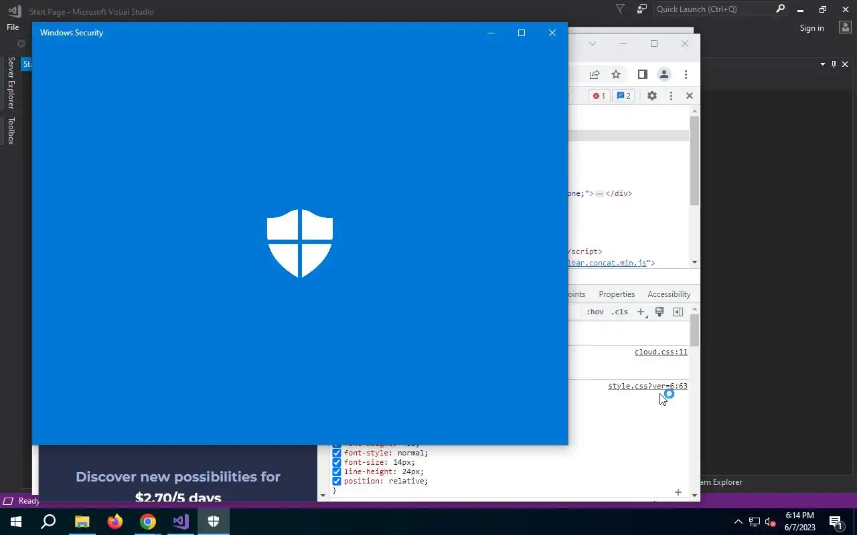Open DevTools settings gear
The height and width of the screenshot is (535, 857).
coord(651,96)
